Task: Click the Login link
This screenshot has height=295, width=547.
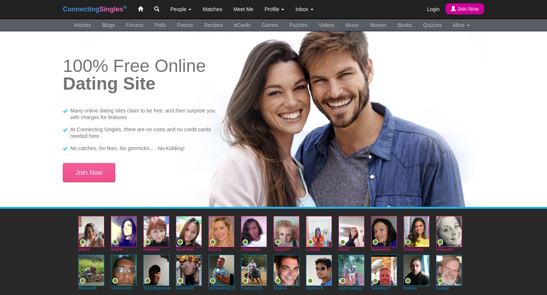Action: pos(433,9)
